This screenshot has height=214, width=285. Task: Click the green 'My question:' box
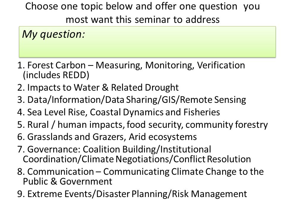pos(147,42)
